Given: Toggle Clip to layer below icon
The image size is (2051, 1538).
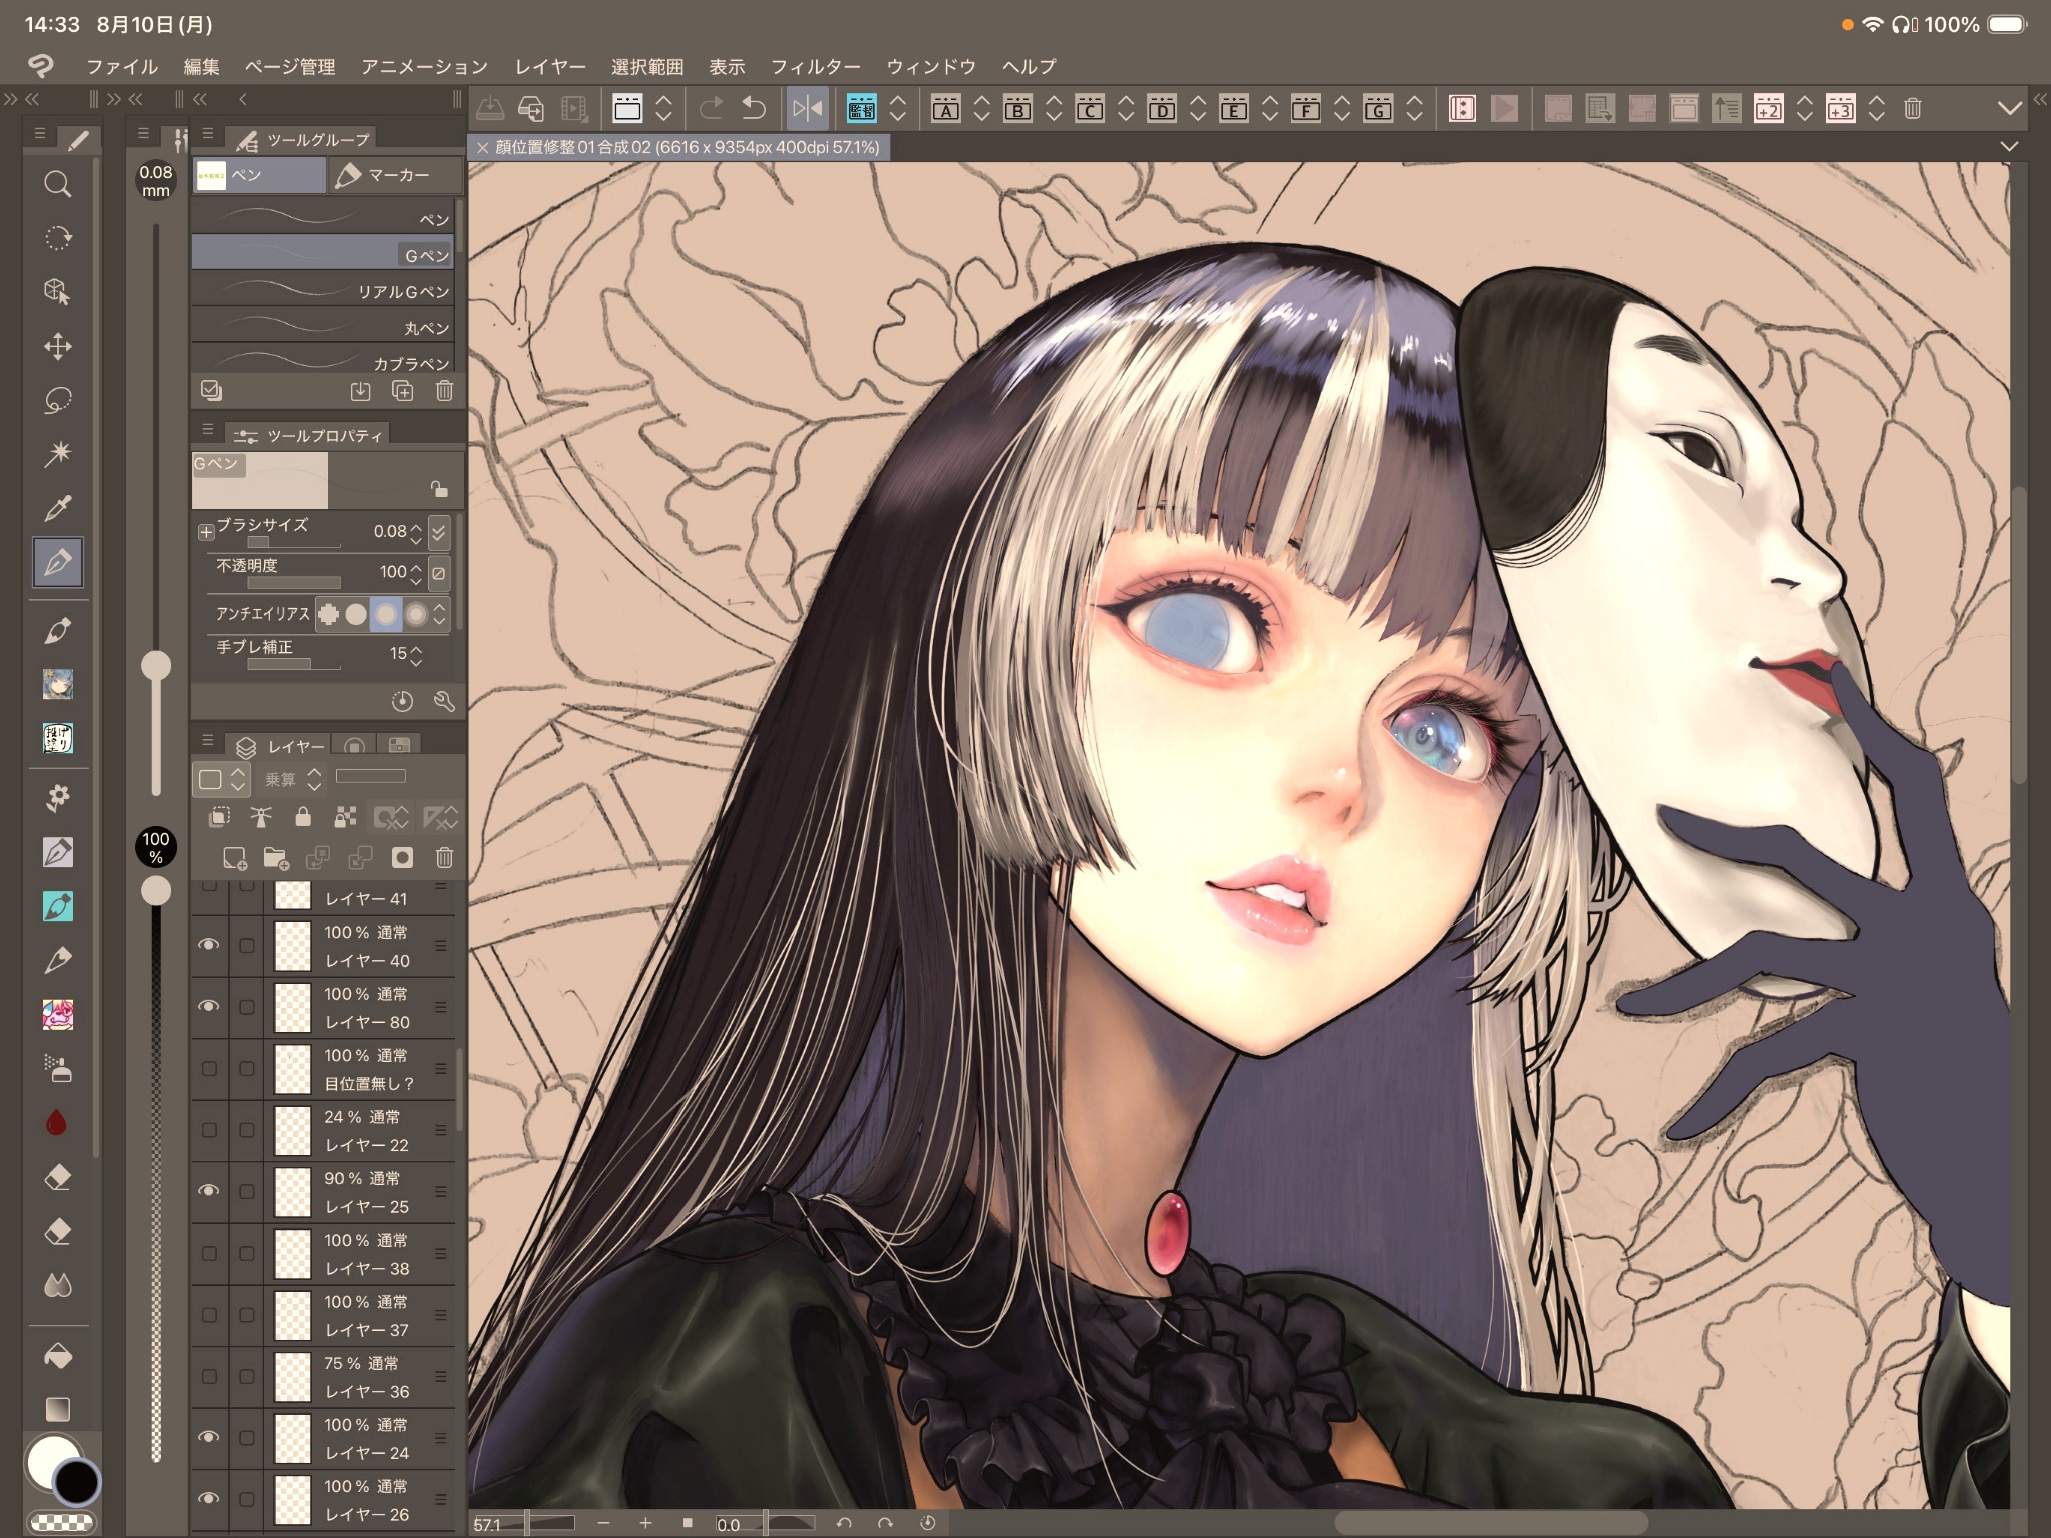Looking at the screenshot, I should point(220,817).
